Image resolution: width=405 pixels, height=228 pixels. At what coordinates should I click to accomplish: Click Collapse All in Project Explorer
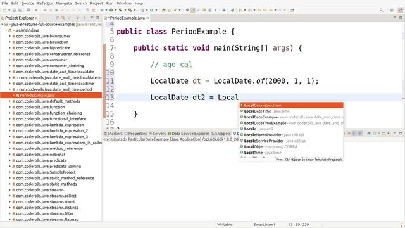(x=58, y=18)
